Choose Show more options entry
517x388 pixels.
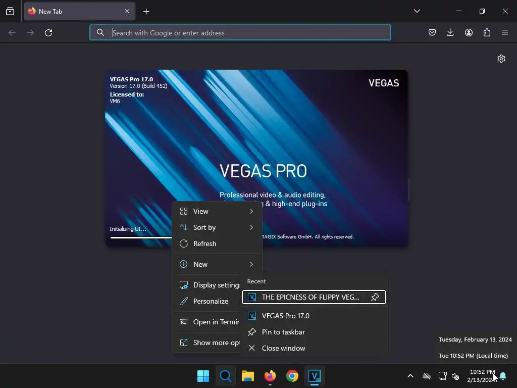(x=208, y=343)
